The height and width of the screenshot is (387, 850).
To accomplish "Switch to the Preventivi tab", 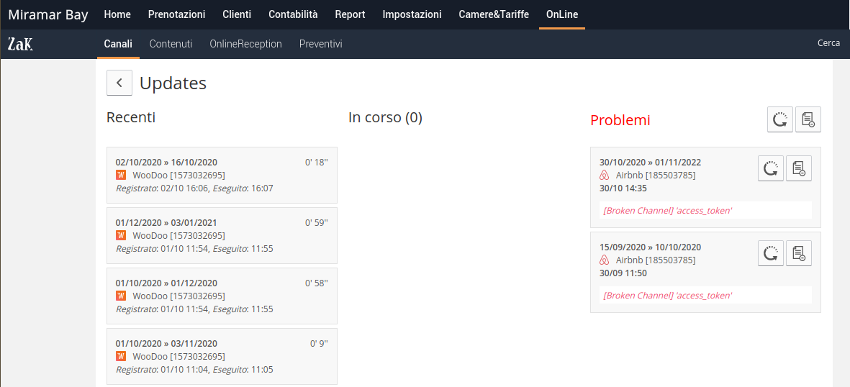I will (x=320, y=44).
